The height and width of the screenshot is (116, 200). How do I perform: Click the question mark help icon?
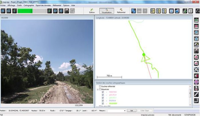point(196,88)
